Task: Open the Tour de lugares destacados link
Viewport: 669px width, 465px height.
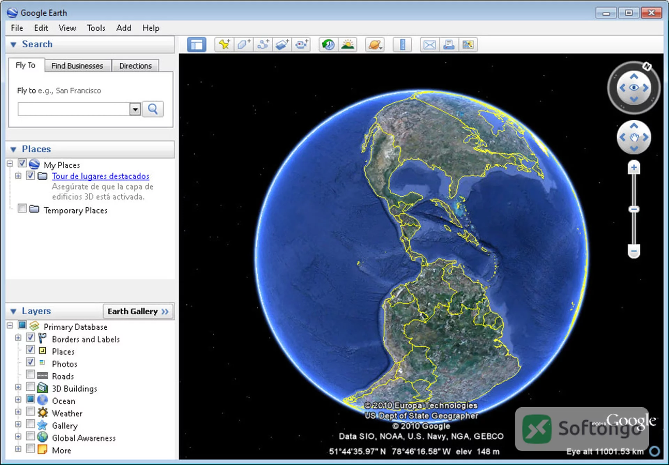Action: 101,176
